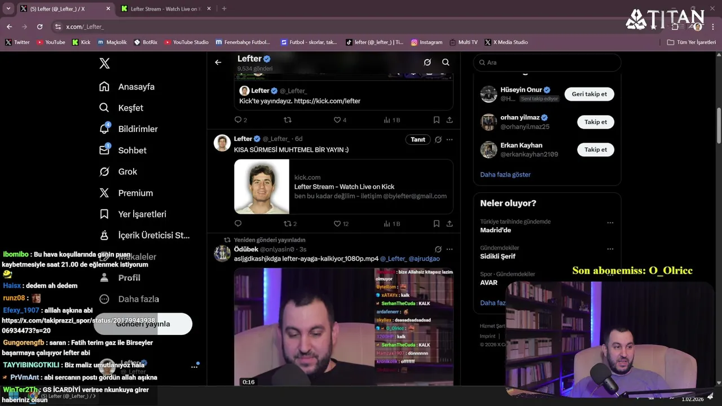Go to Anasayfa home page
The image size is (722, 406).
tap(127, 87)
